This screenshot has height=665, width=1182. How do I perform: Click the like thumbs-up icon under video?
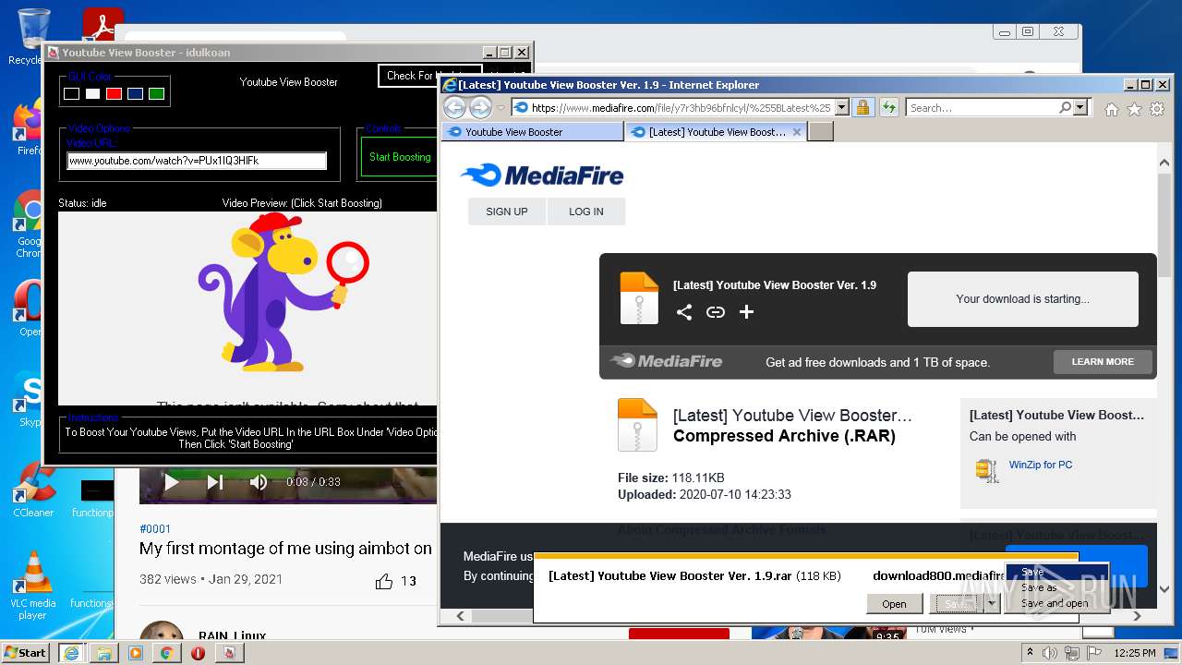click(384, 581)
